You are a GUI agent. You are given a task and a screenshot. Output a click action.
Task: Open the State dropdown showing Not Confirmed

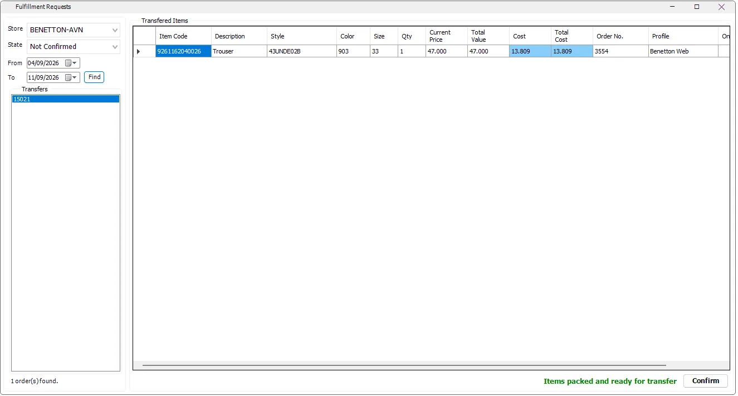(74, 47)
